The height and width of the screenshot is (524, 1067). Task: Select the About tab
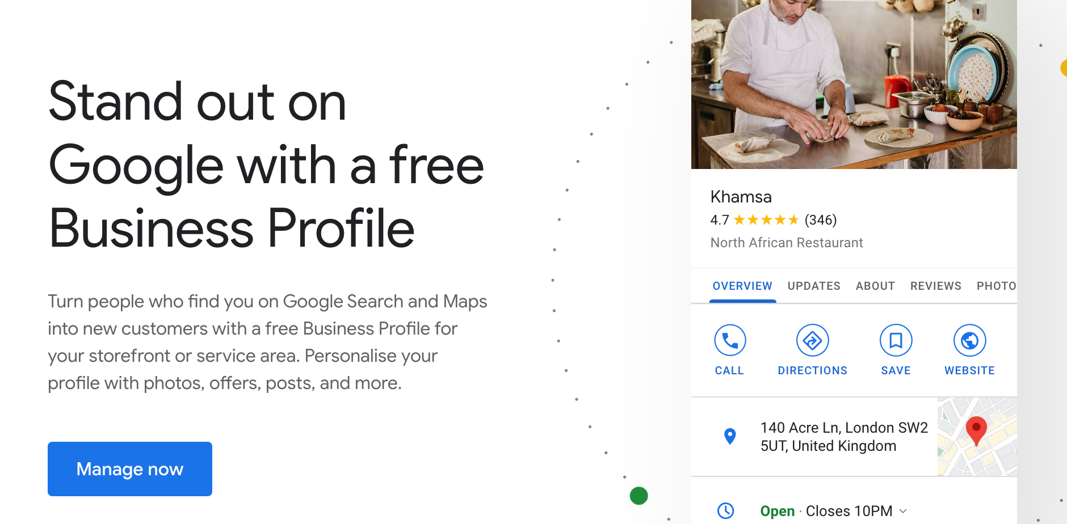point(875,286)
